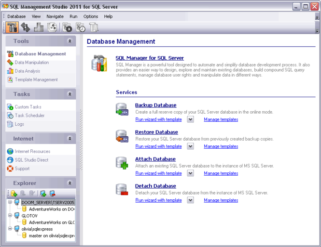The image size is (321, 247).
Task: Open the Run menu
Action: [73, 16]
